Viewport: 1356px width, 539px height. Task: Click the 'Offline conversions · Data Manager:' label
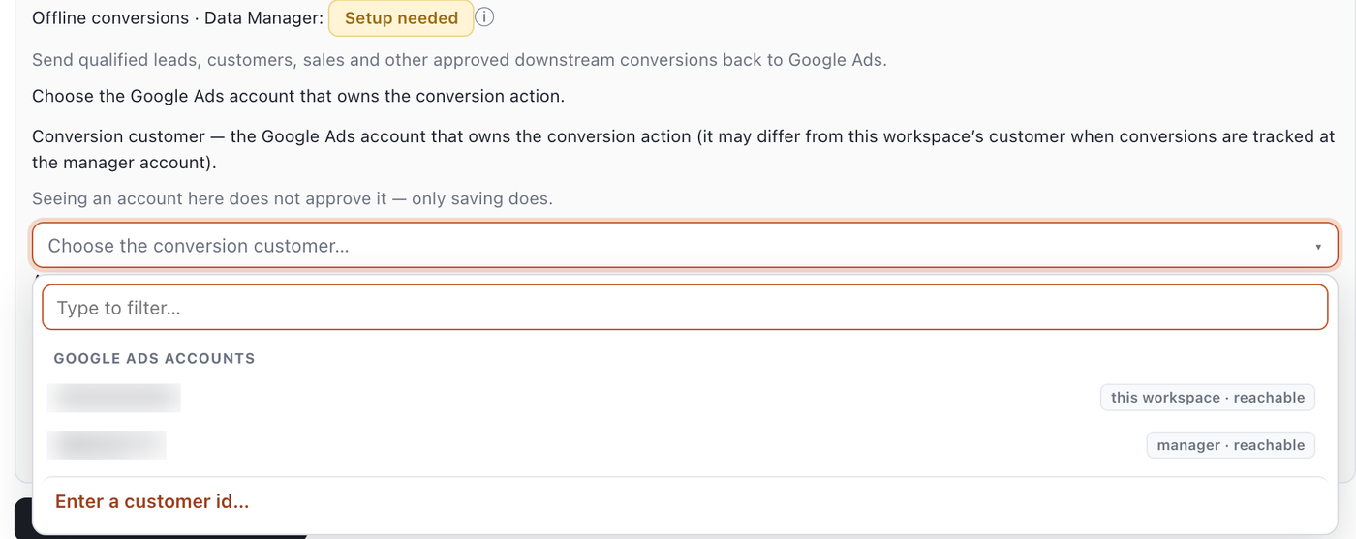(178, 17)
